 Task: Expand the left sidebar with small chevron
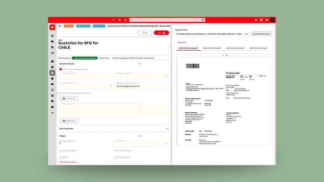tap(57, 93)
